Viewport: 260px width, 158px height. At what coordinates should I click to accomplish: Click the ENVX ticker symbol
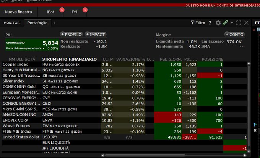[47, 120]
